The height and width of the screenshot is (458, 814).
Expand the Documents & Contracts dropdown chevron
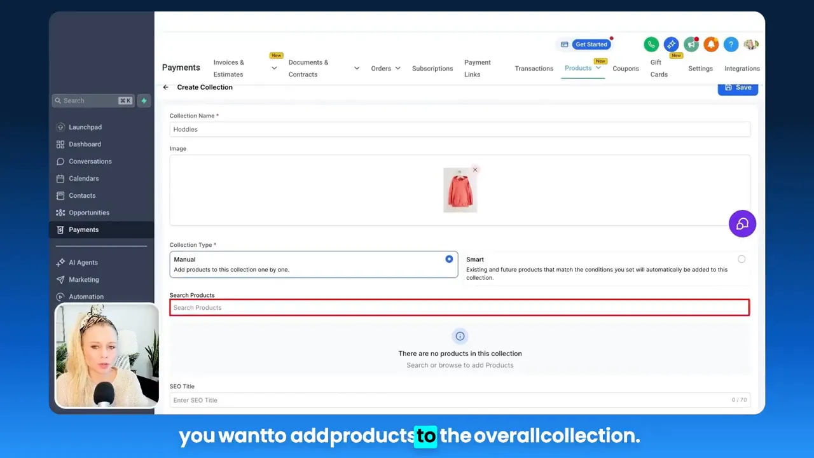pos(356,68)
